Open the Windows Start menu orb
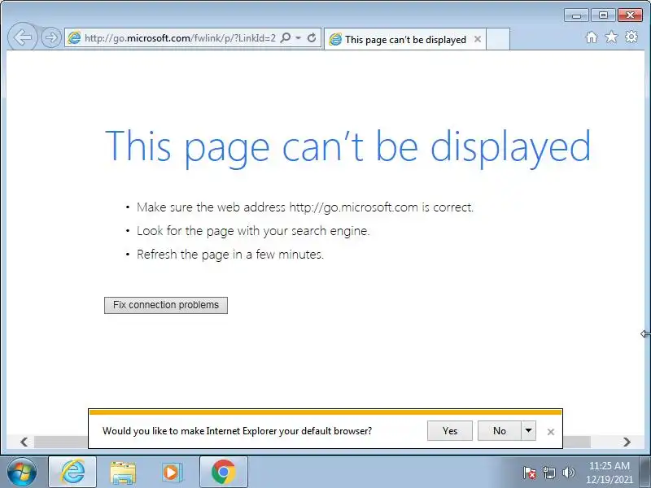Image resolution: width=651 pixels, height=488 pixels. (21, 473)
